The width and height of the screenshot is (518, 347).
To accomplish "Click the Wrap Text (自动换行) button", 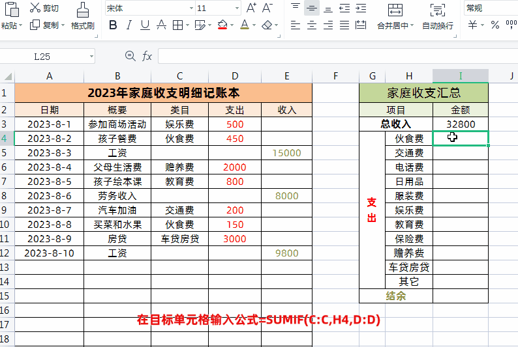I will pos(438,16).
